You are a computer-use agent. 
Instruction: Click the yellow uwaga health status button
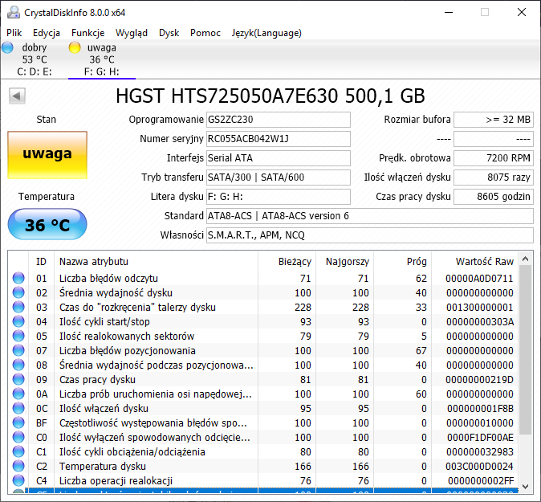point(47,155)
